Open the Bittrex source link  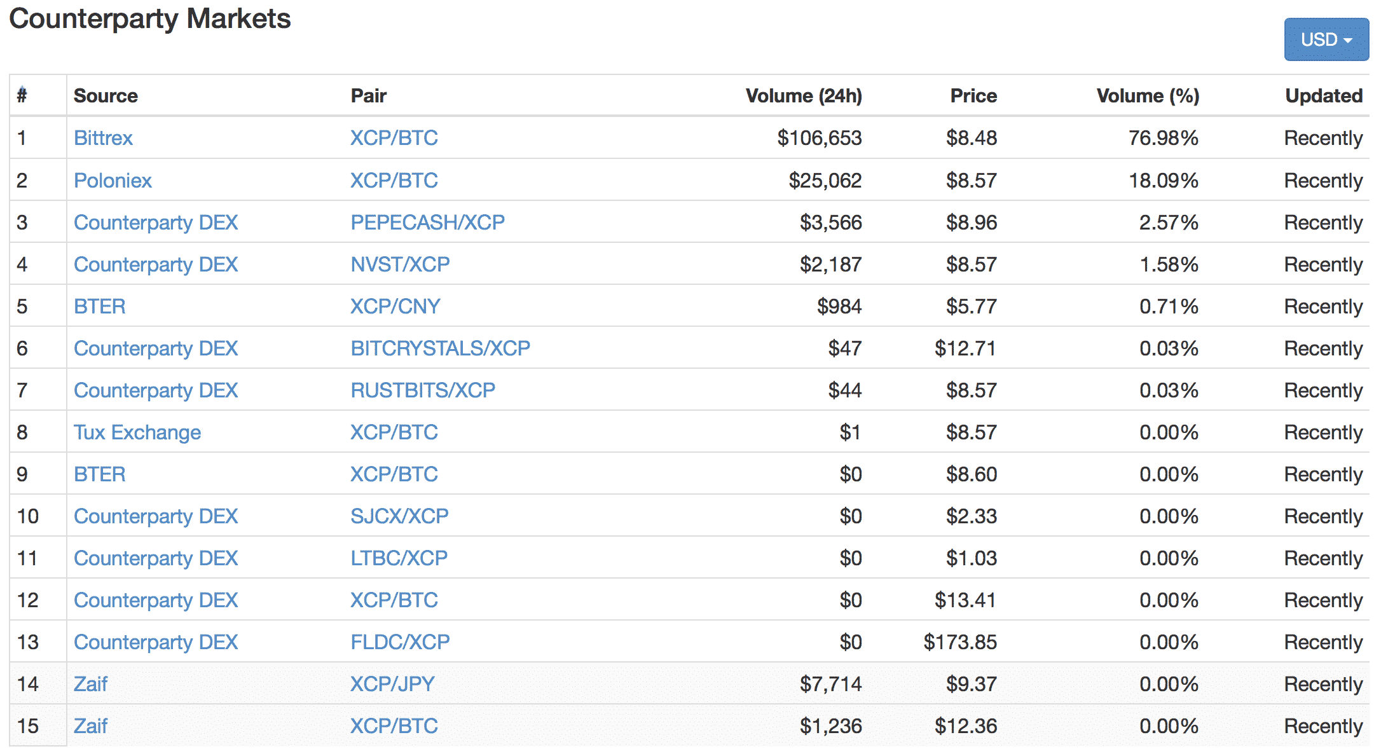click(103, 138)
